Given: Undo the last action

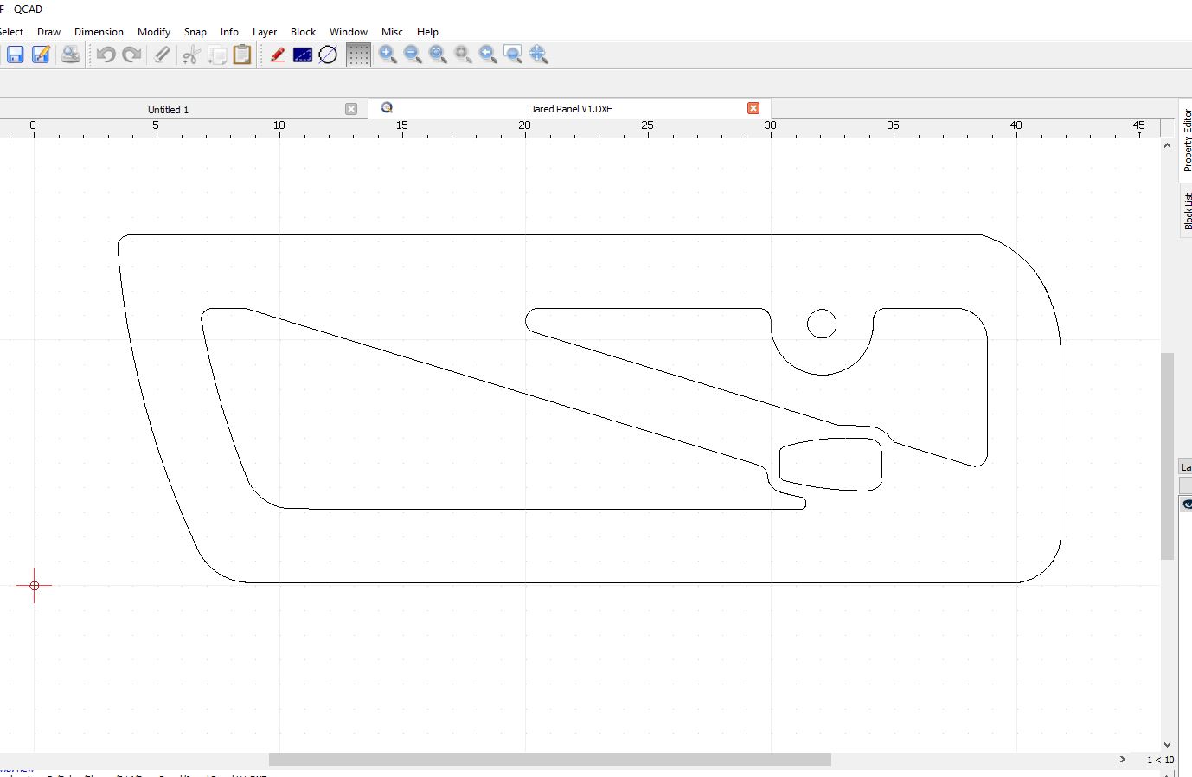Looking at the screenshot, I should [x=106, y=55].
